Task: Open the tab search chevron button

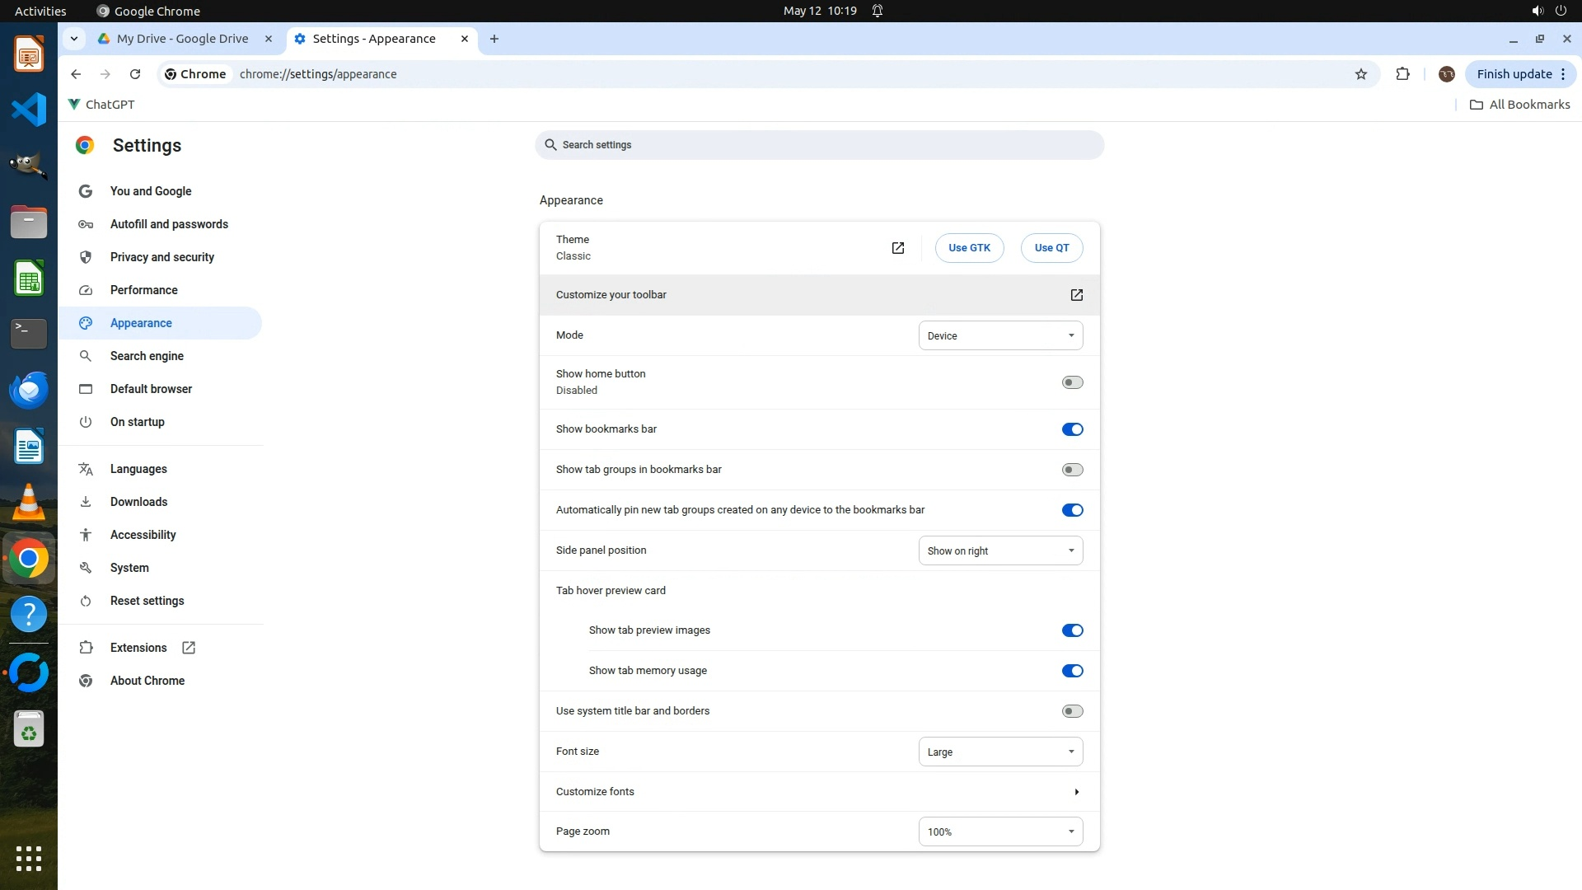Action: (74, 39)
